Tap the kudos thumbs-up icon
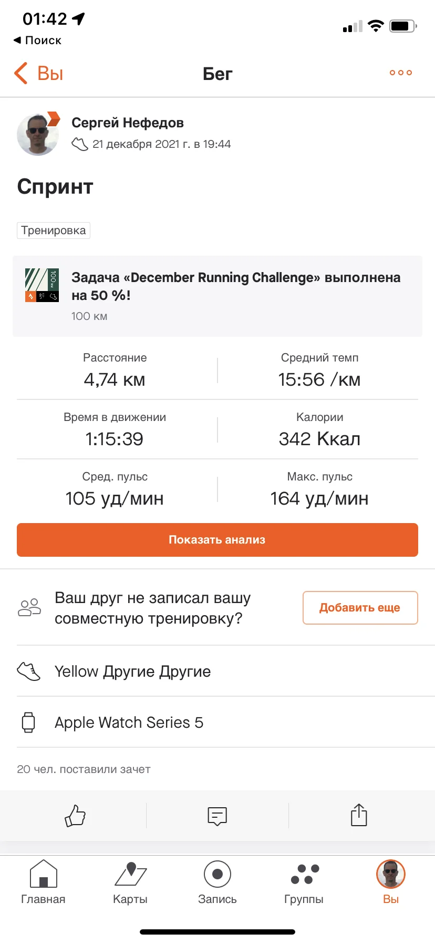435x943 pixels. pos(75,816)
